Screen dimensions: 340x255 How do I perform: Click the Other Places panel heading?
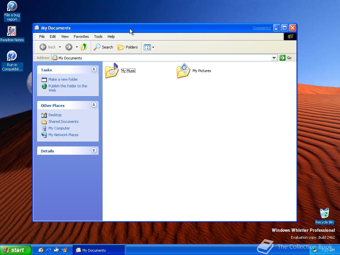tap(53, 106)
